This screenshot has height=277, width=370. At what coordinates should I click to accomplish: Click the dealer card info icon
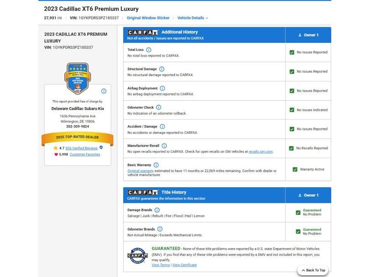(x=104, y=91)
